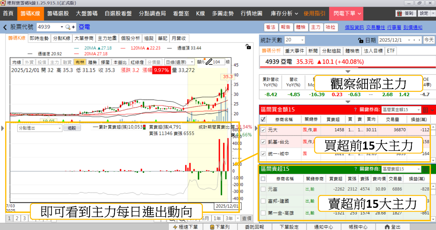Open the stock code 4939 dropdown

coord(62,27)
